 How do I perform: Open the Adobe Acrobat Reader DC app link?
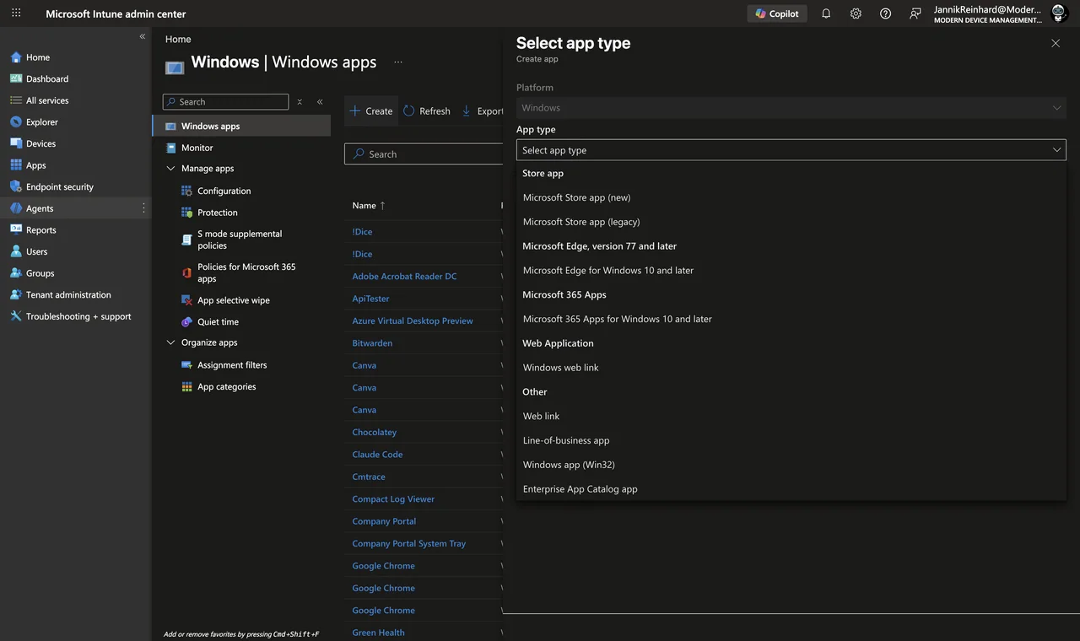pos(404,276)
